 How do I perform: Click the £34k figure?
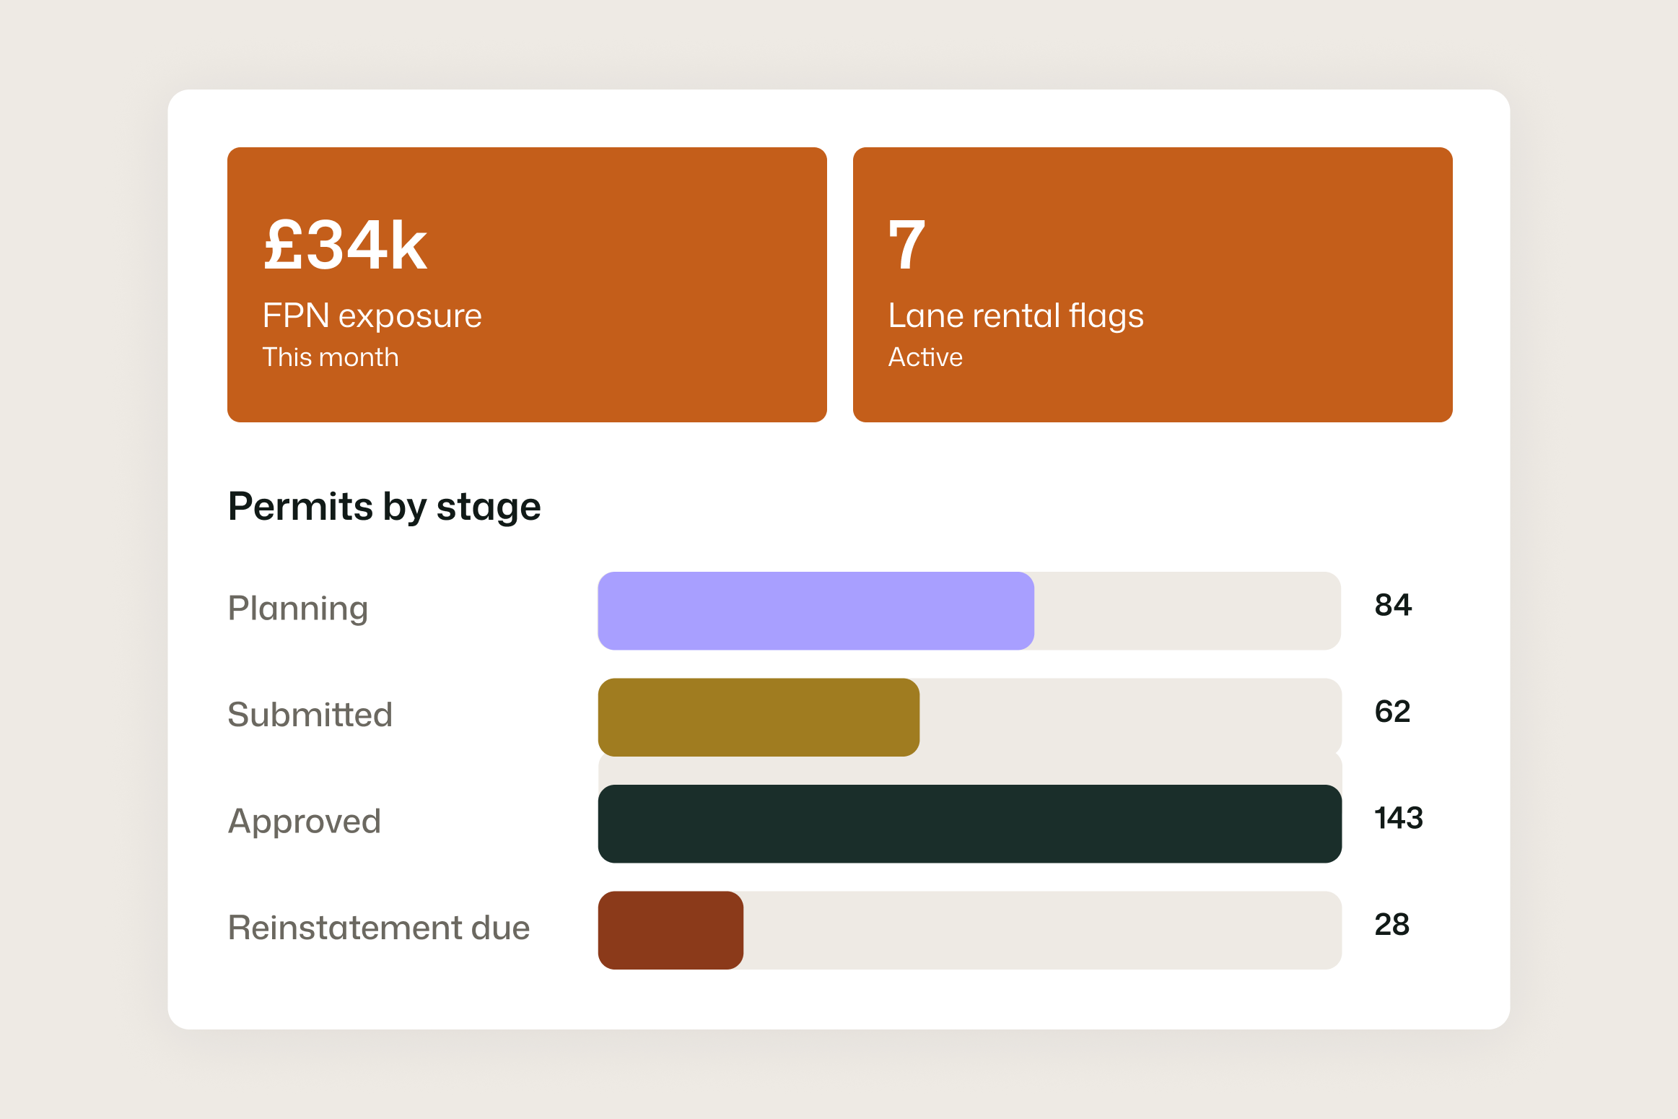(346, 246)
